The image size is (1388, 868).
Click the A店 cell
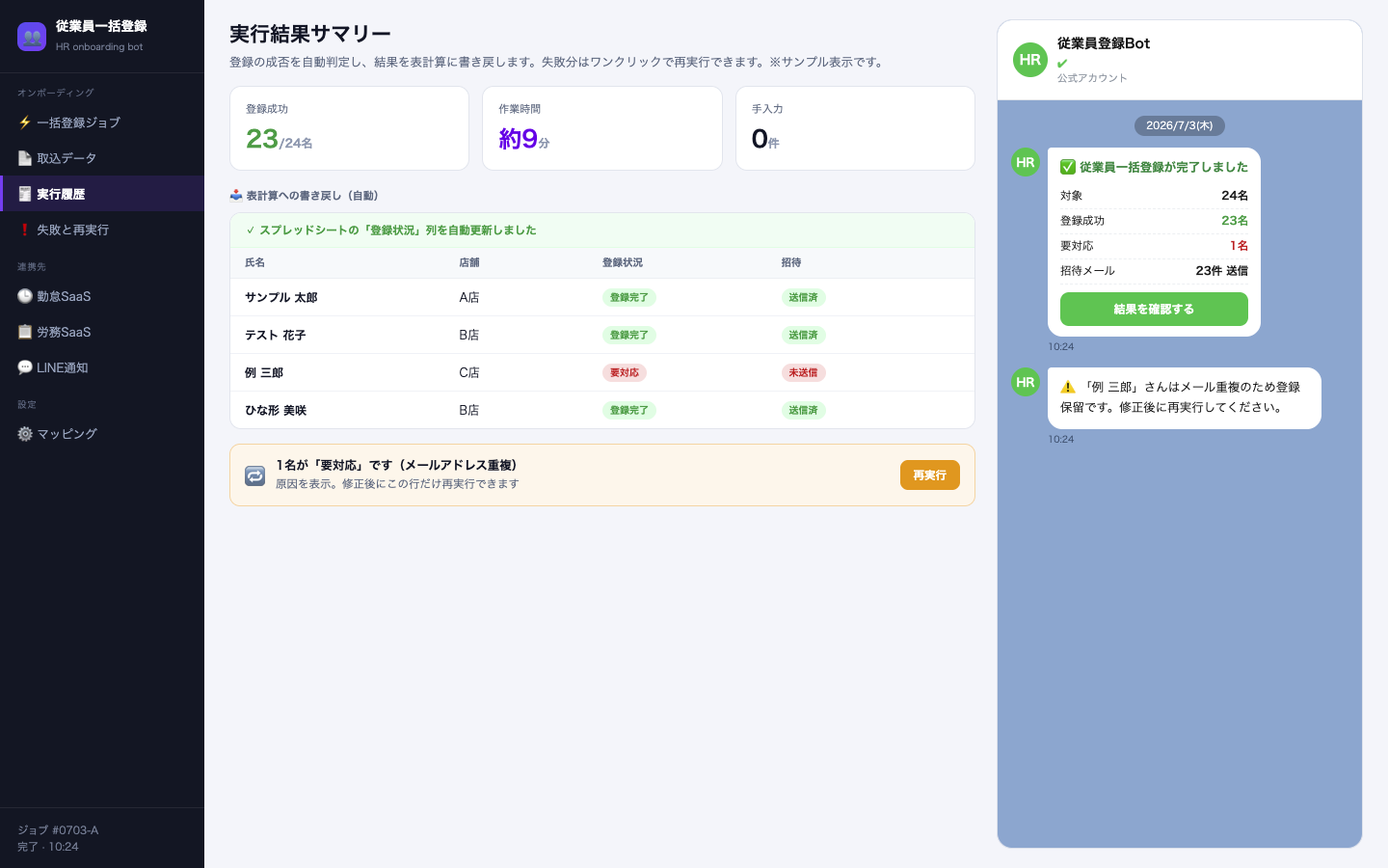469,298
